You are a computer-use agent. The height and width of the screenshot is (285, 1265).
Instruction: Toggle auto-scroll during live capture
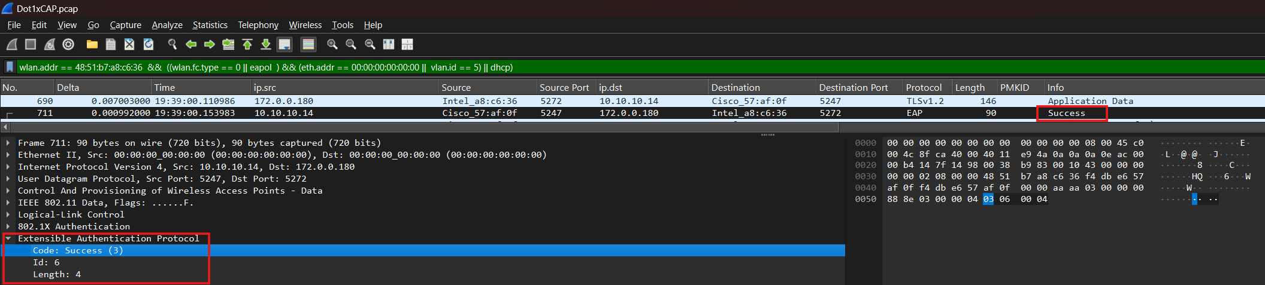click(285, 44)
